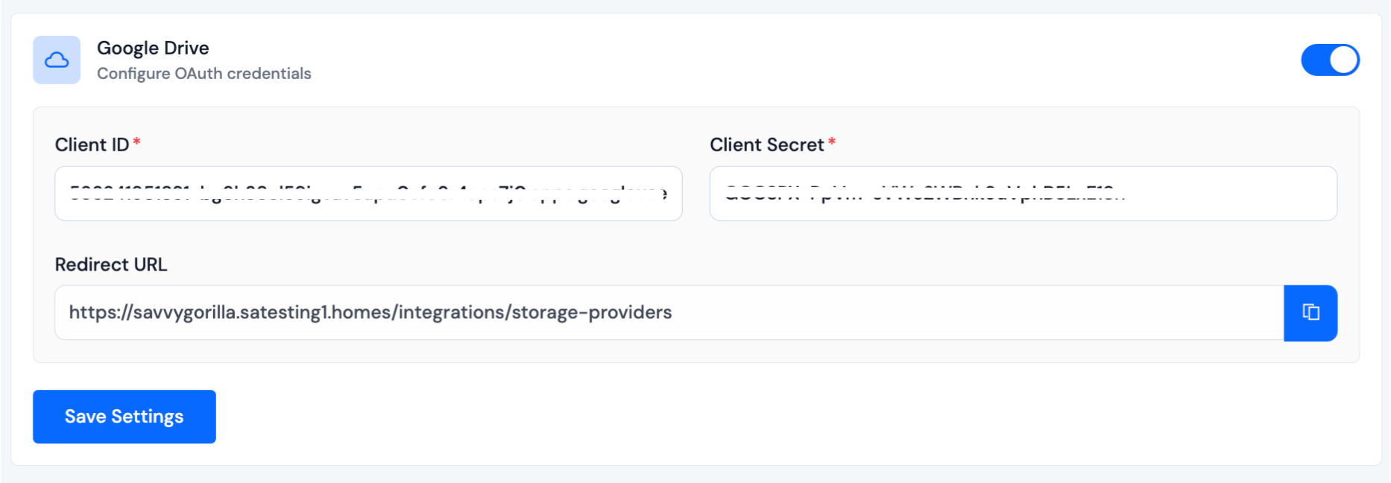Focus the Client Secret field

point(1023,194)
